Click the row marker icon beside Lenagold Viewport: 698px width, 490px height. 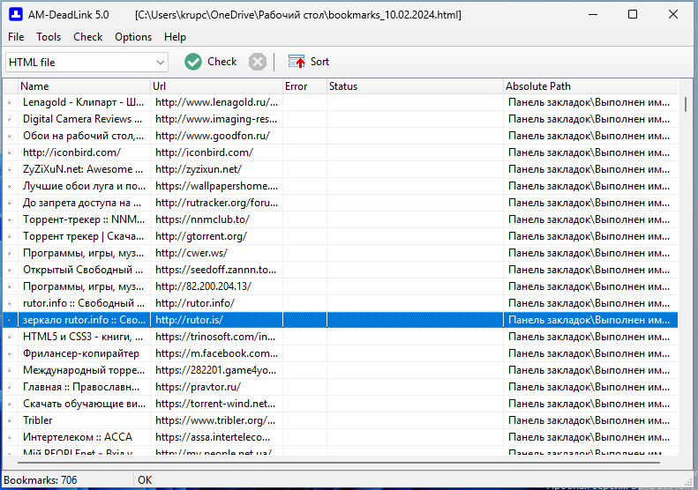[x=10, y=103]
